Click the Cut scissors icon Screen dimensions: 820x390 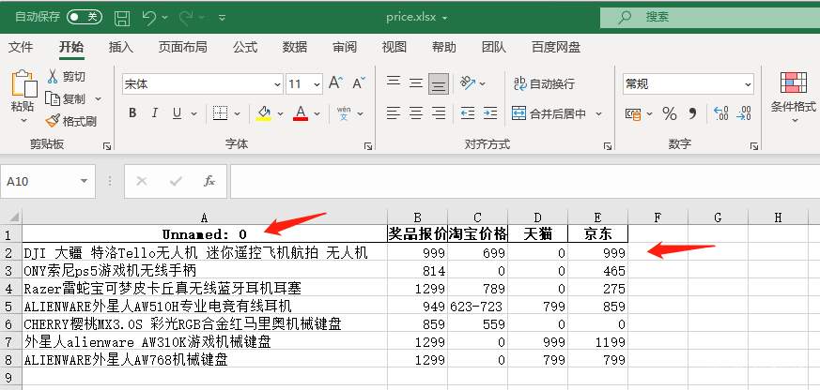pyautogui.click(x=53, y=77)
